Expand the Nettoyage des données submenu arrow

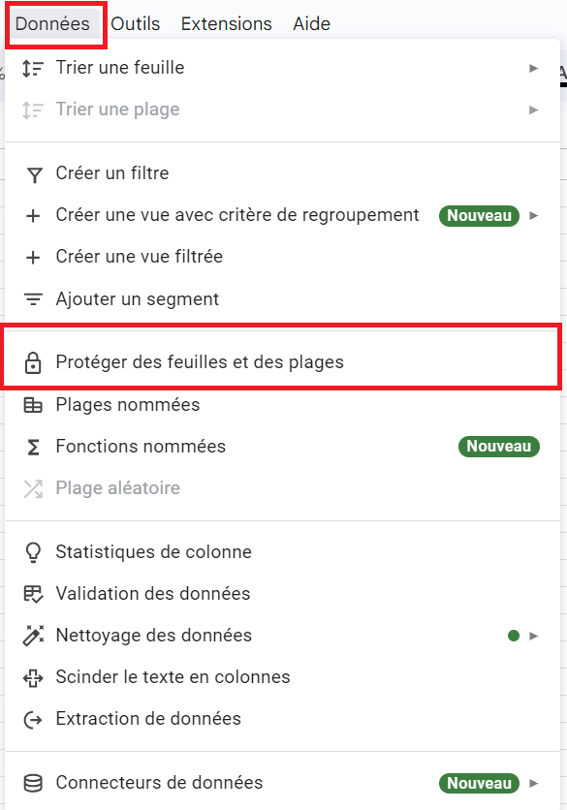click(x=534, y=636)
